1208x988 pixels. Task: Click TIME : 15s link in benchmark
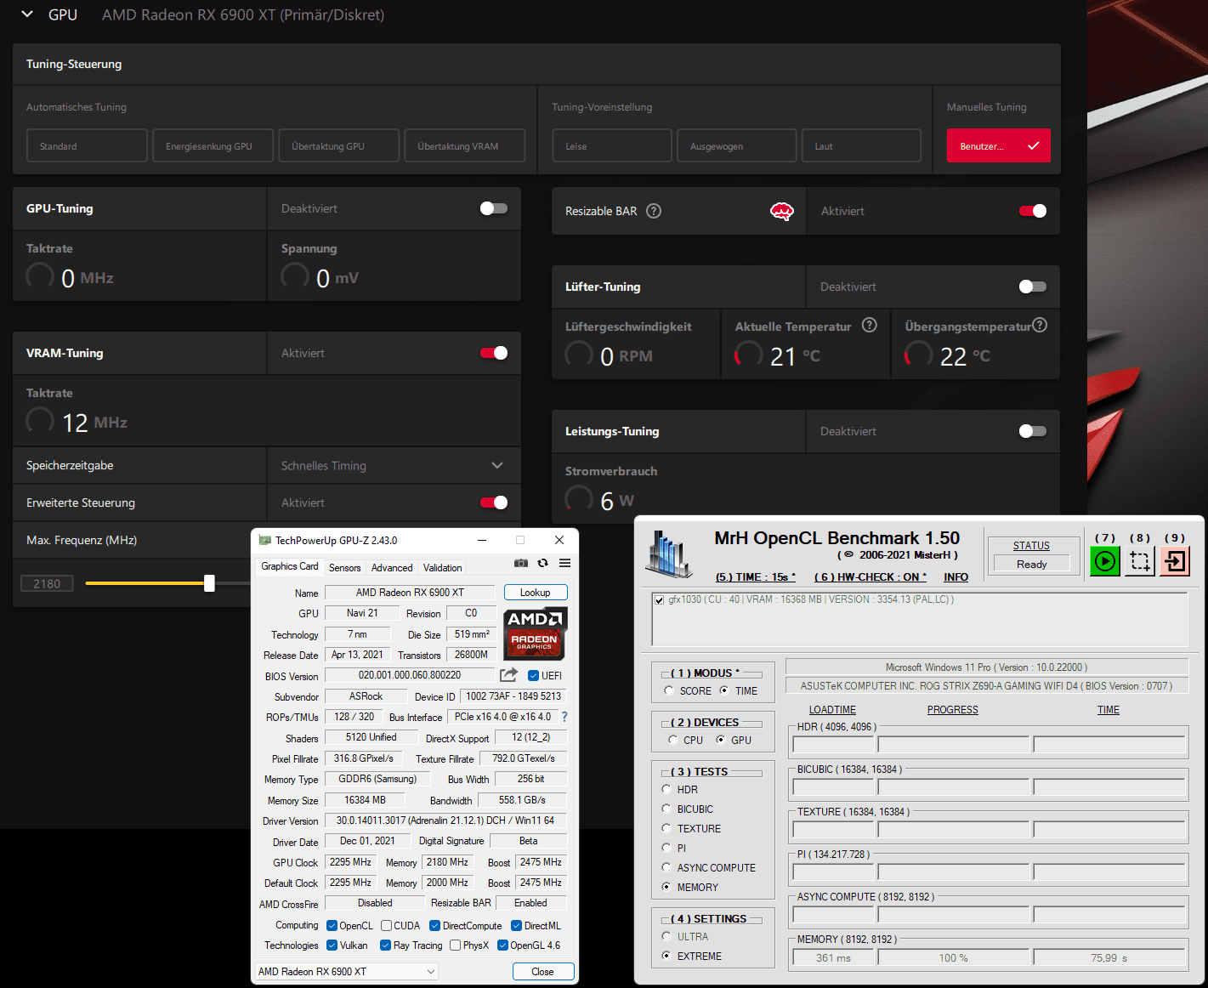(756, 577)
